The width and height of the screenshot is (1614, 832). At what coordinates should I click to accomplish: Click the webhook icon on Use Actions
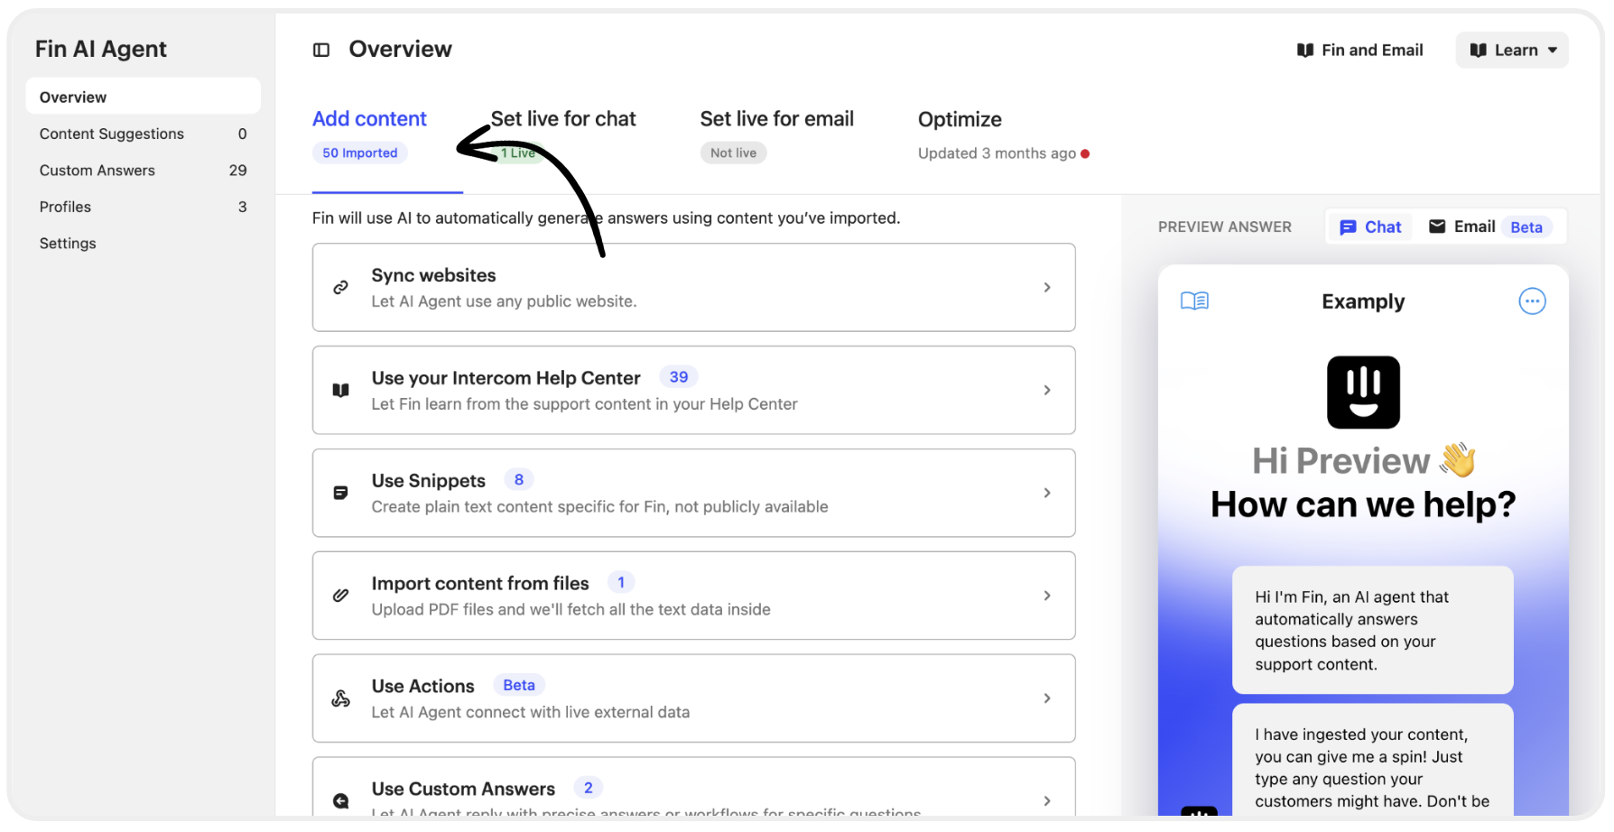point(340,698)
